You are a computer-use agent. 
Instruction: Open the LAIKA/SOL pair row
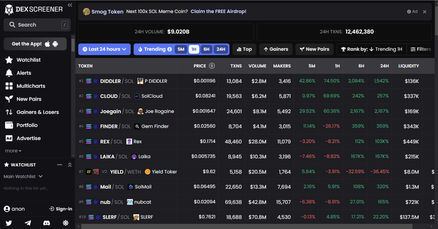point(255,156)
